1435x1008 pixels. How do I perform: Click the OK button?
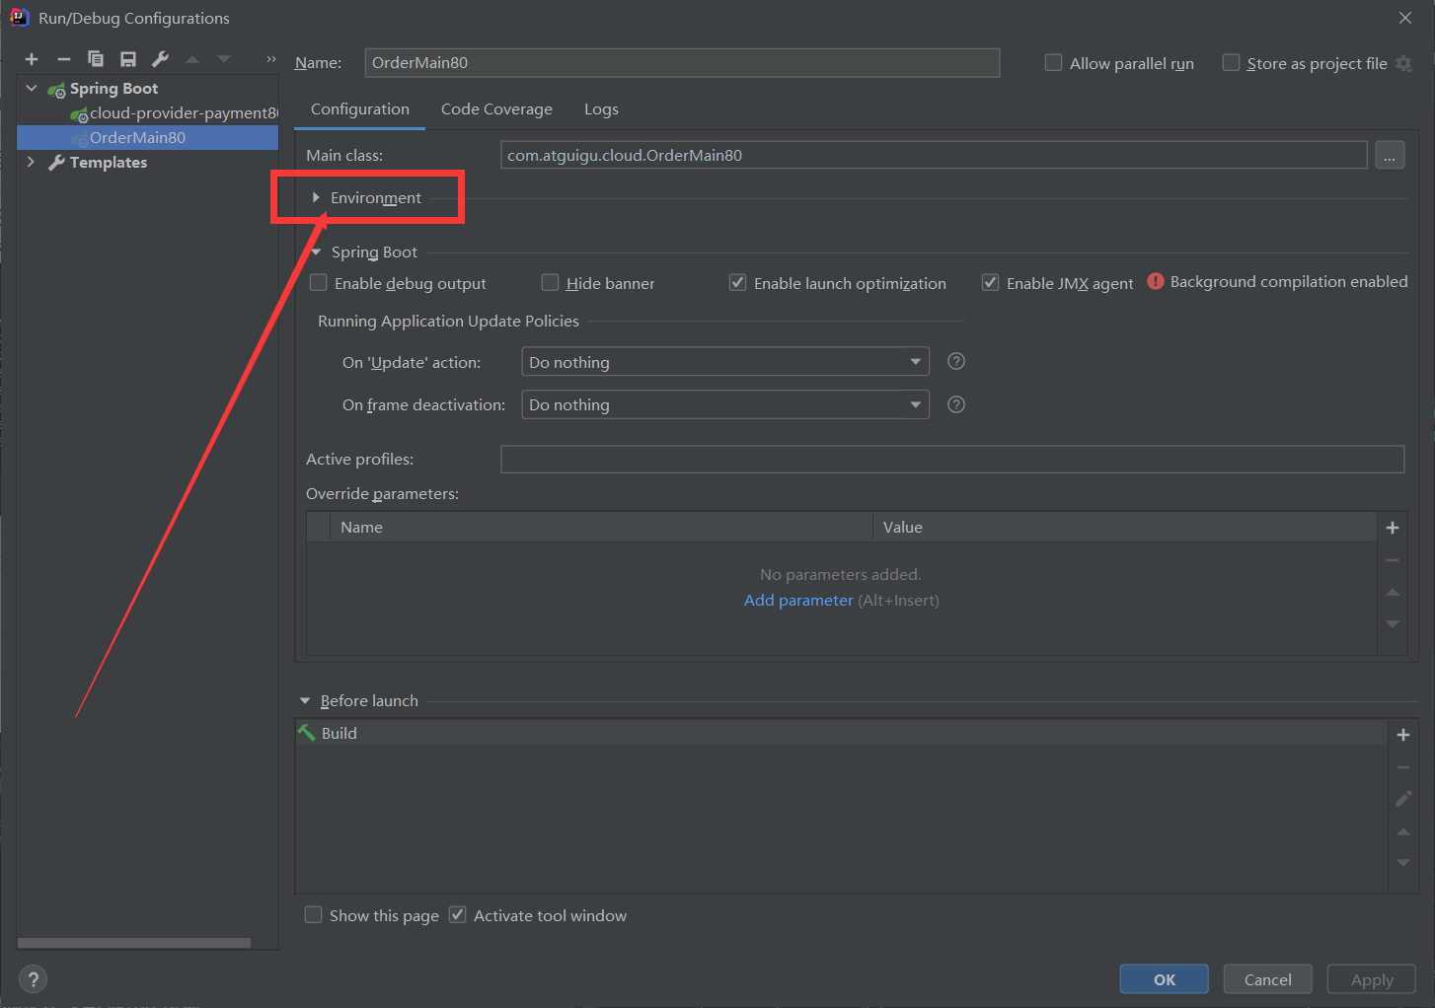[1165, 979]
